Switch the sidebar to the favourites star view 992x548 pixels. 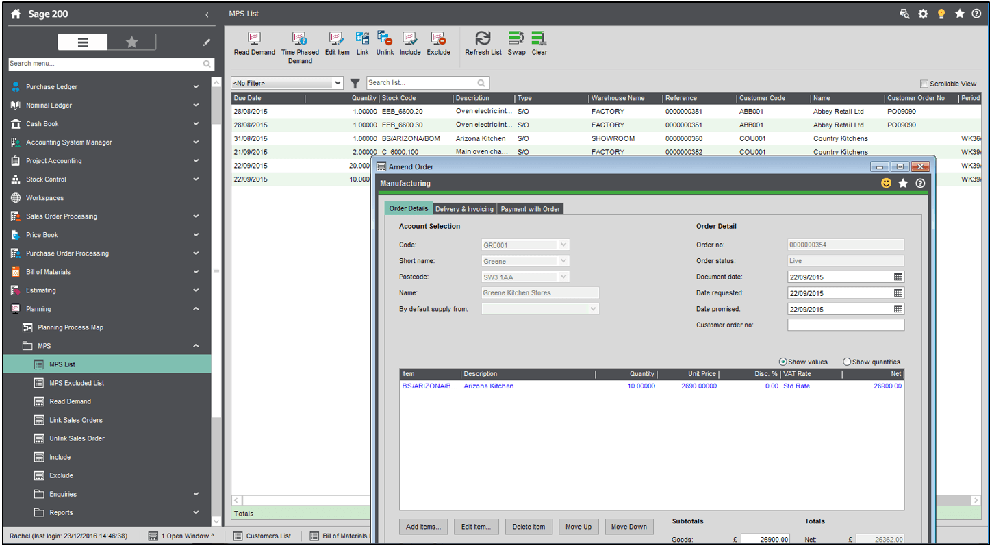(x=131, y=42)
